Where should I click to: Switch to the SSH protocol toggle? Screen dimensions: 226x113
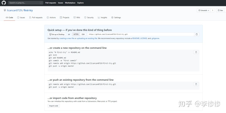(83, 34)
